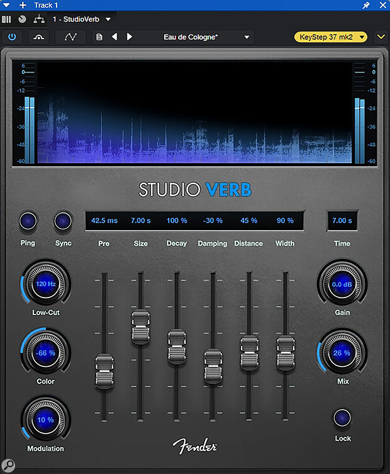Go to the previous preset arrow
This screenshot has width=390, height=474.
[x=114, y=37]
